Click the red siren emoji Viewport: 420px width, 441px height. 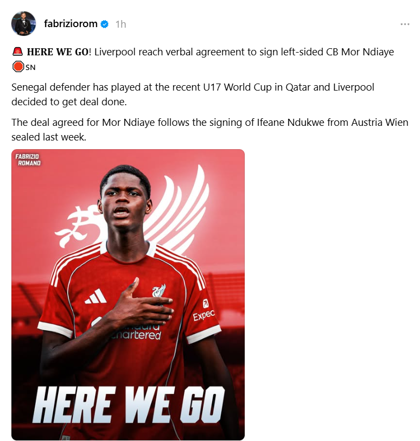[17, 52]
